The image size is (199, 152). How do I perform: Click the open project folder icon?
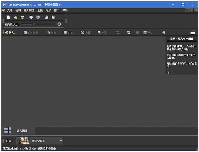tap(15, 17)
